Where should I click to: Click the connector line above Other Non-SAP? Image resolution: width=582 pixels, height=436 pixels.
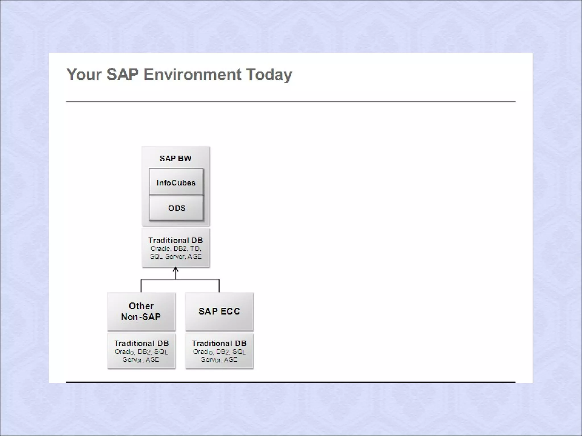[x=141, y=286]
